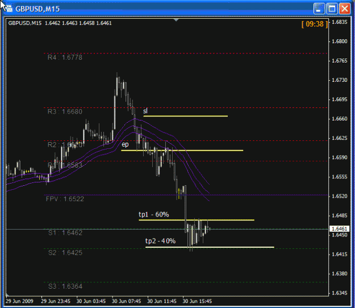Select the yellow stop loss line under 'sl'

[x=186, y=116]
